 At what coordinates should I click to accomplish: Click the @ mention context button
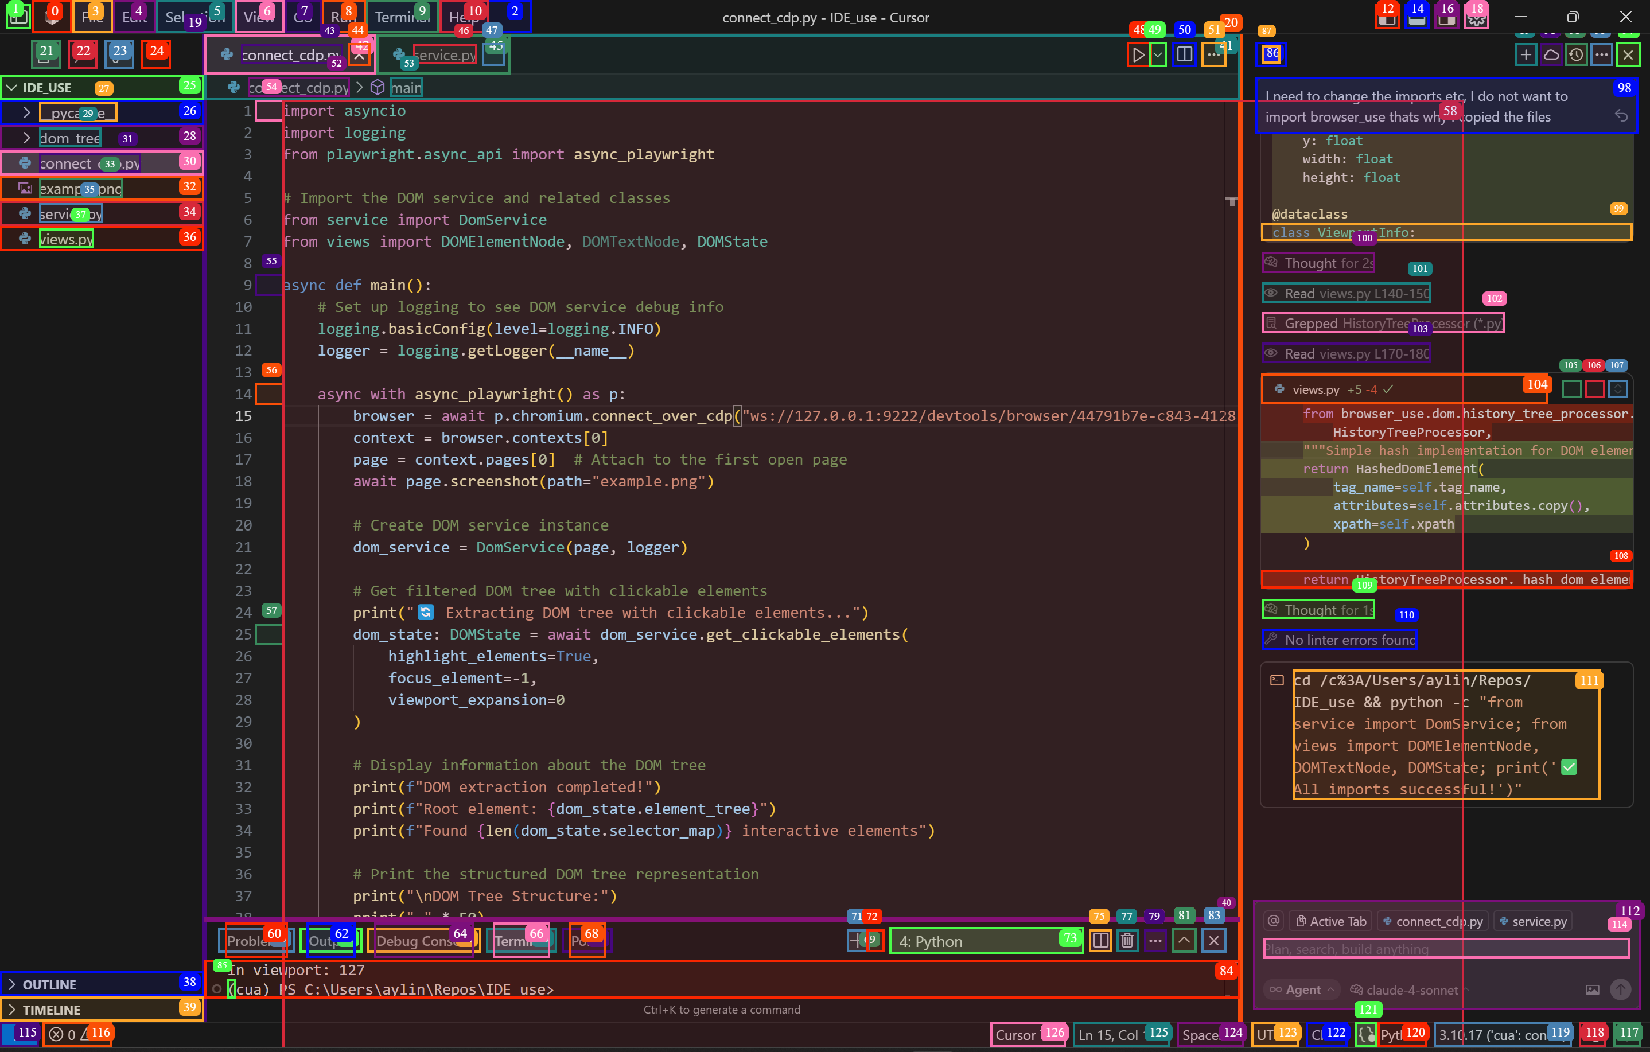coord(1273,921)
